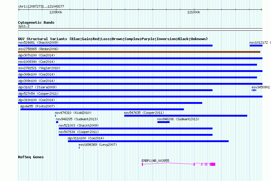Select the dgv311n100 (Coe2014) variant bar

pyautogui.click(x=148, y=141)
